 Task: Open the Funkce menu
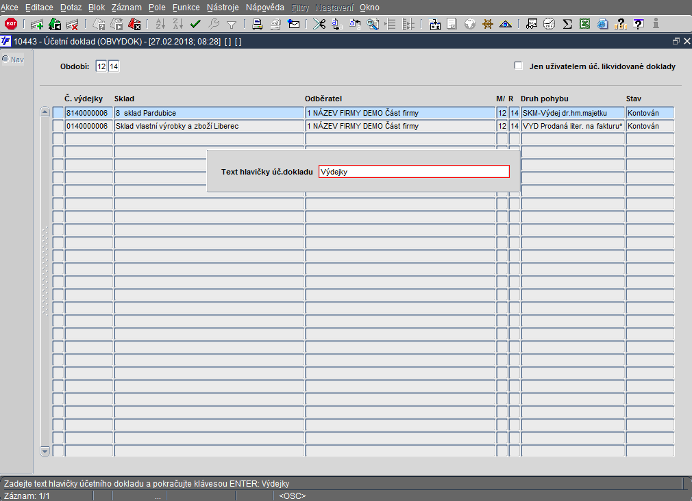tap(186, 7)
